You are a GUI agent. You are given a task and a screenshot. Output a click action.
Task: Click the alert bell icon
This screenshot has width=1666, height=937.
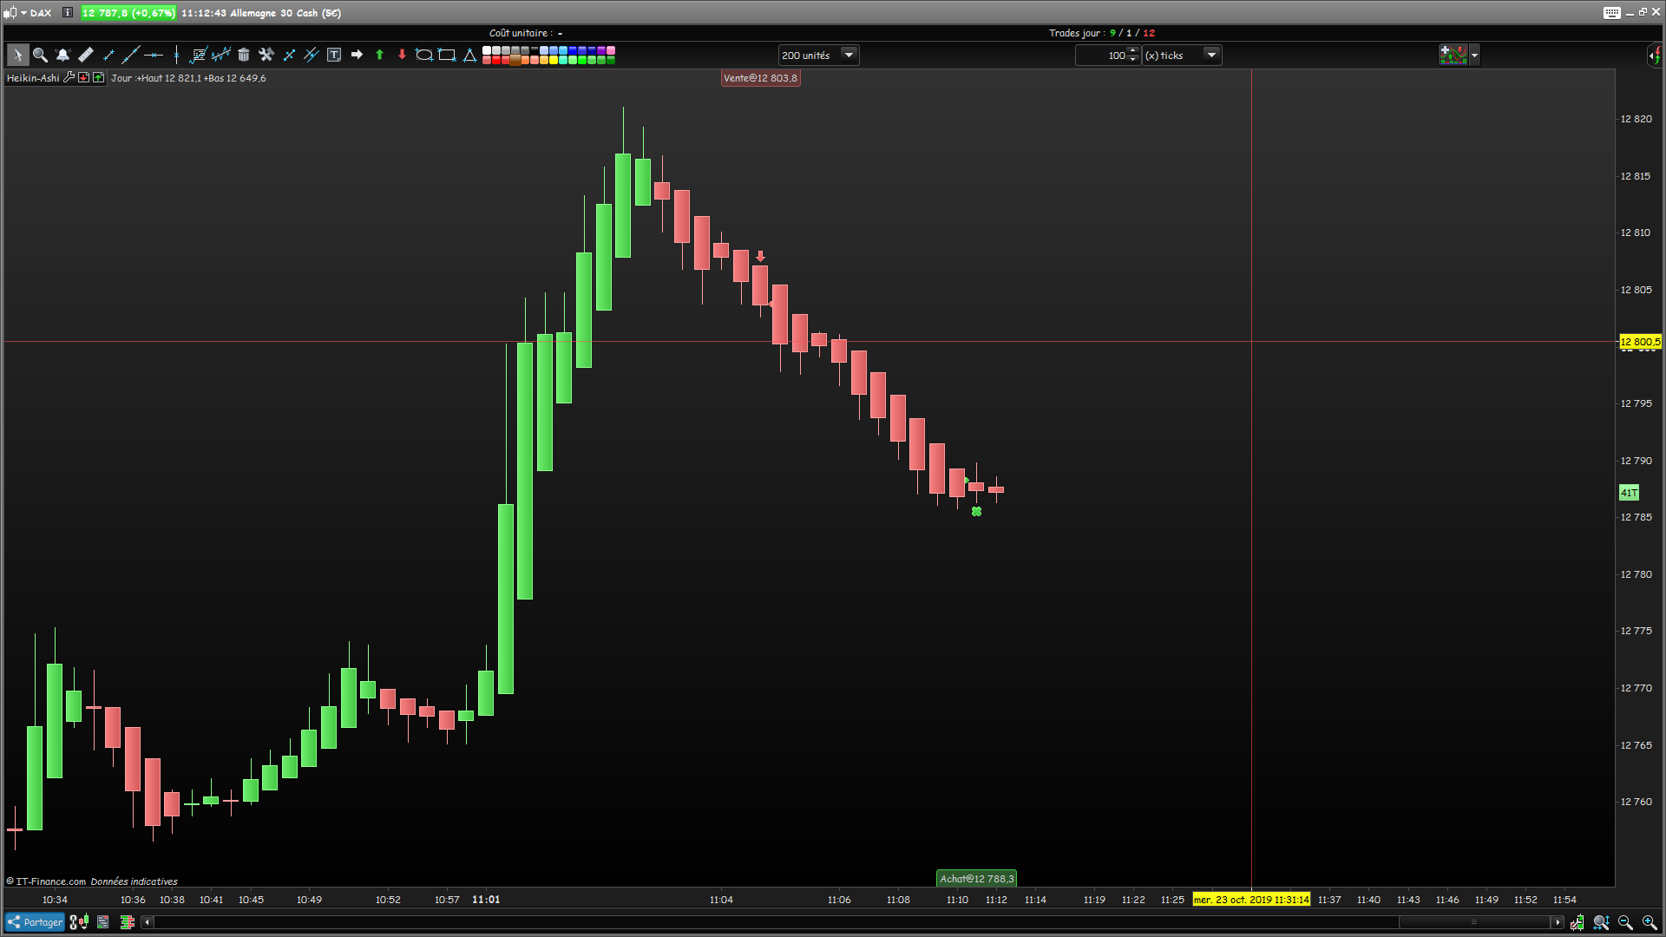point(62,55)
